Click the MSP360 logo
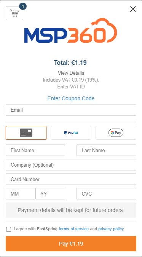Viewport: 142px width, 257px height. [71, 31]
